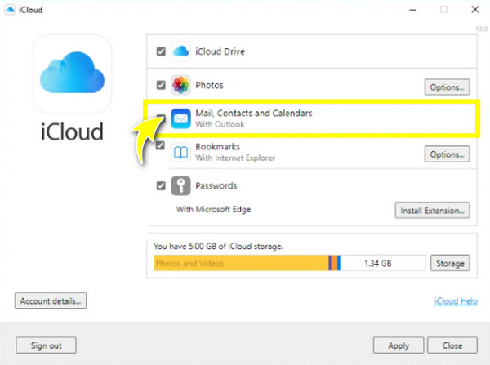Image resolution: width=490 pixels, height=365 pixels.
Task: Click the With Outlook subtitle
Action: click(x=220, y=124)
